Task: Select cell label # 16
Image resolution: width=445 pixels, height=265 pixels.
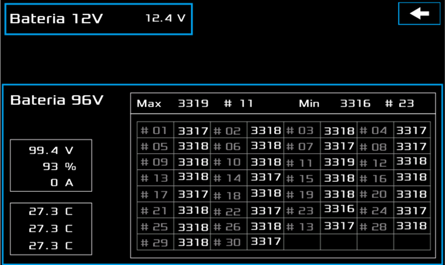Action: (373, 179)
